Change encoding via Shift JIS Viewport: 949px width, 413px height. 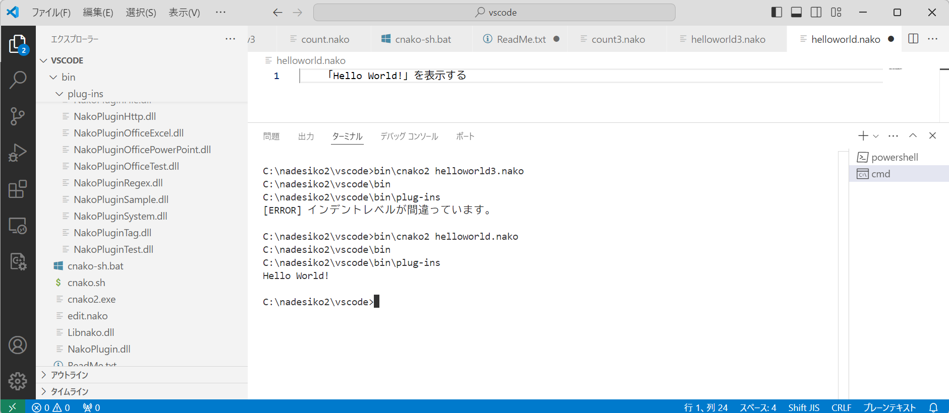point(804,407)
